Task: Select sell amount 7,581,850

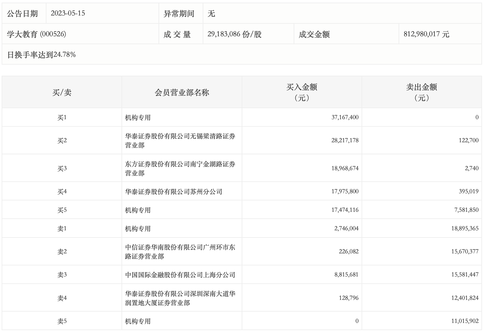Action: pyautogui.click(x=466, y=210)
